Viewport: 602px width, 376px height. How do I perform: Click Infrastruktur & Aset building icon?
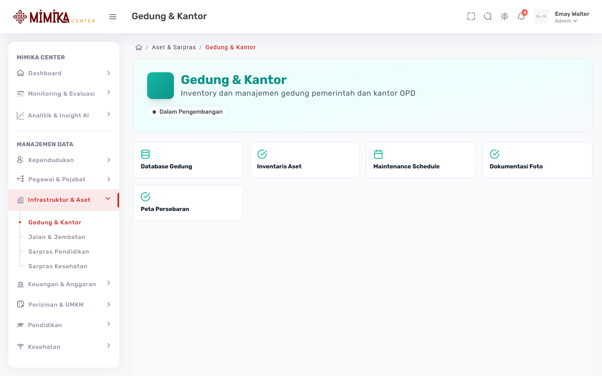pyautogui.click(x=20, y=200)
